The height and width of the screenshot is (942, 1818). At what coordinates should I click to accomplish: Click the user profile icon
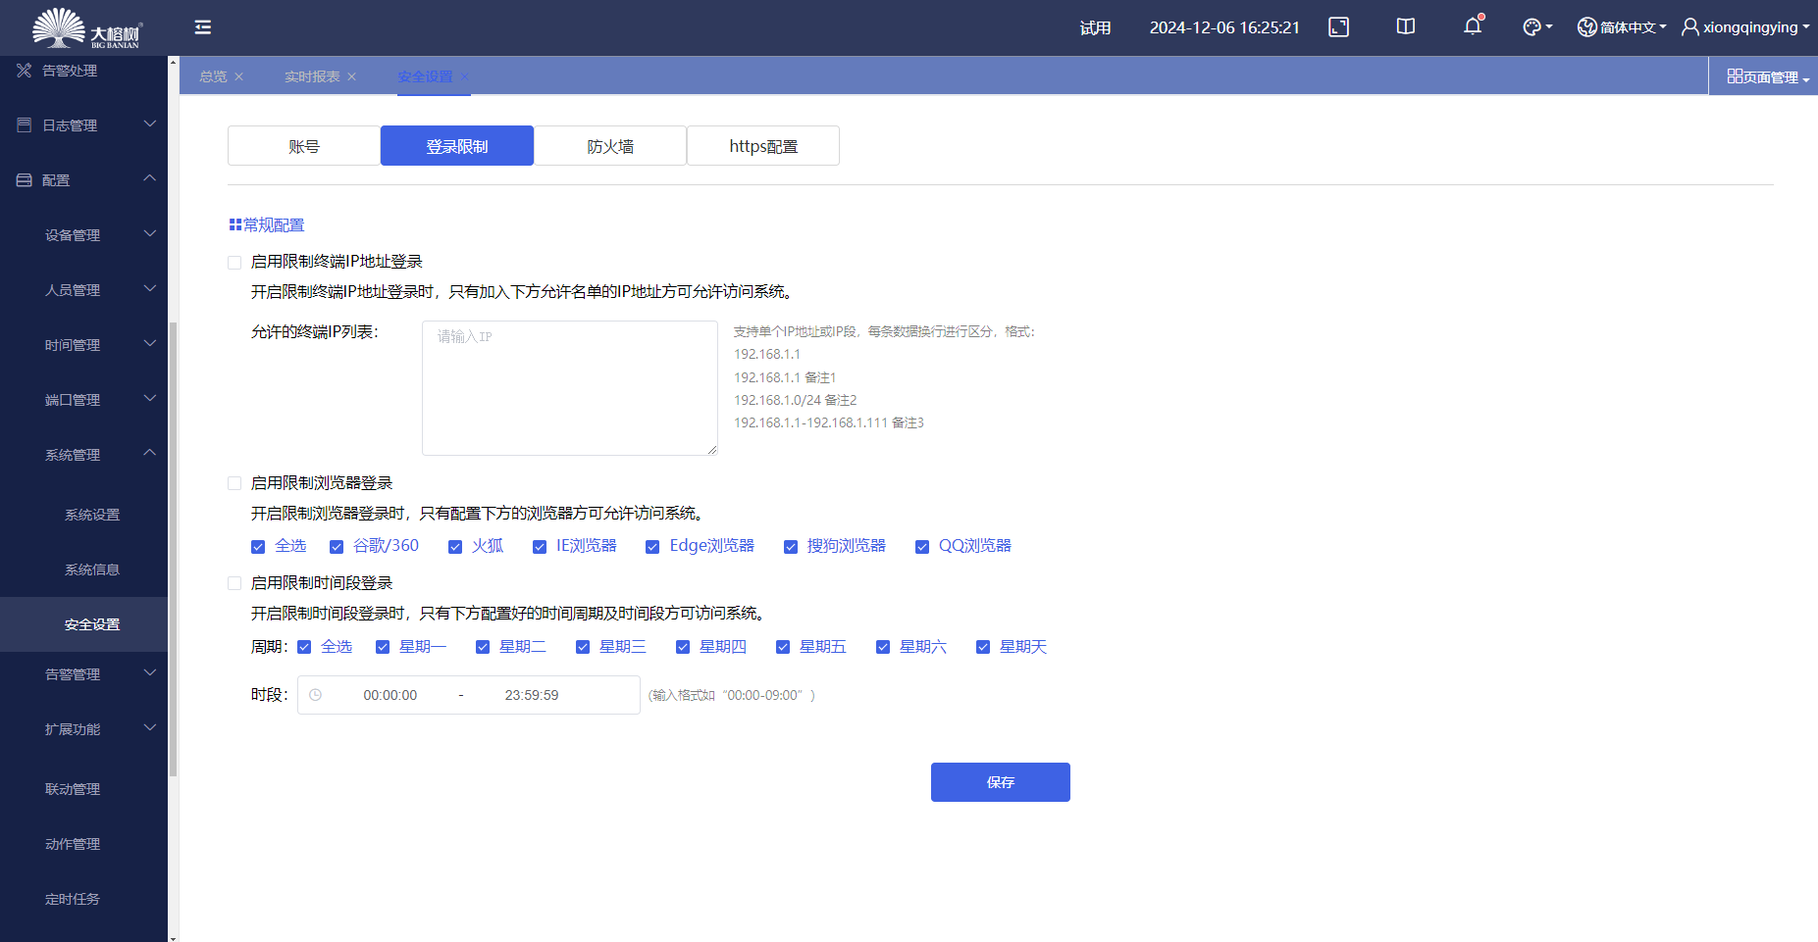pos(1690,27)
